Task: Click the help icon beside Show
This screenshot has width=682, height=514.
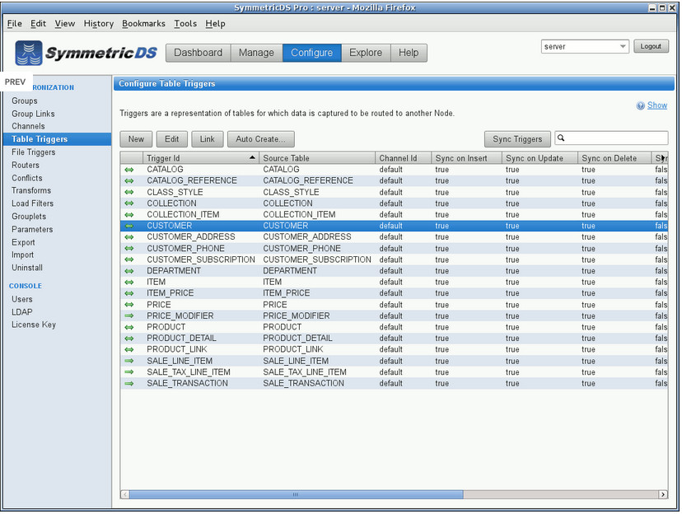Action: [x=640, y=105]
